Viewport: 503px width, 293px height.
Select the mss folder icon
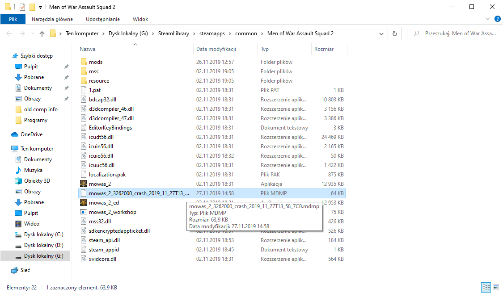click(84, 71)
